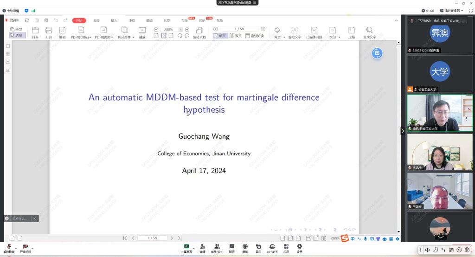The image size is (475, 257).
Task: Click the Print icon in PDF toolbar
Action: click(49, 31)
